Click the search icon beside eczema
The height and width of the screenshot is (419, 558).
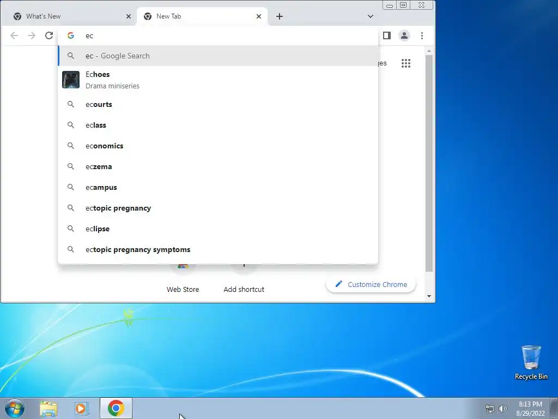[71, 166]
